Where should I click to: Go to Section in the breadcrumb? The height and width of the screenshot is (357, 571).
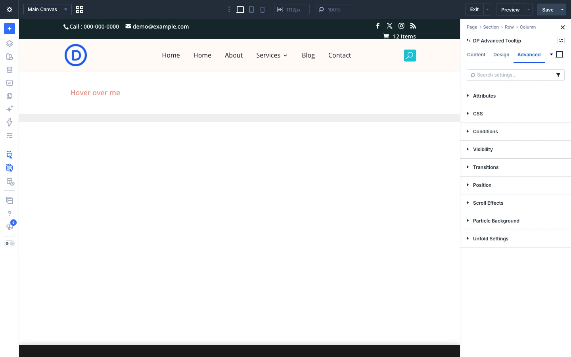(491, 27)
